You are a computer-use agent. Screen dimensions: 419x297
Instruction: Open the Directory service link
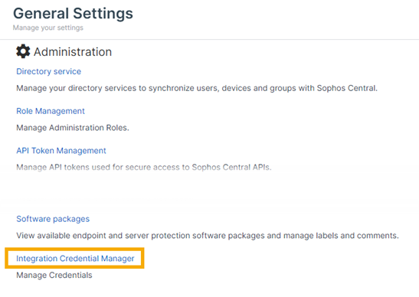click(48, 72)
